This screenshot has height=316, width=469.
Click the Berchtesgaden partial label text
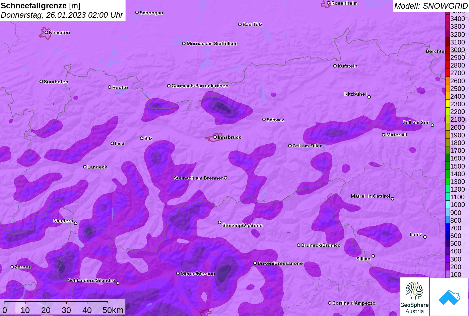[x=436, y=51]
